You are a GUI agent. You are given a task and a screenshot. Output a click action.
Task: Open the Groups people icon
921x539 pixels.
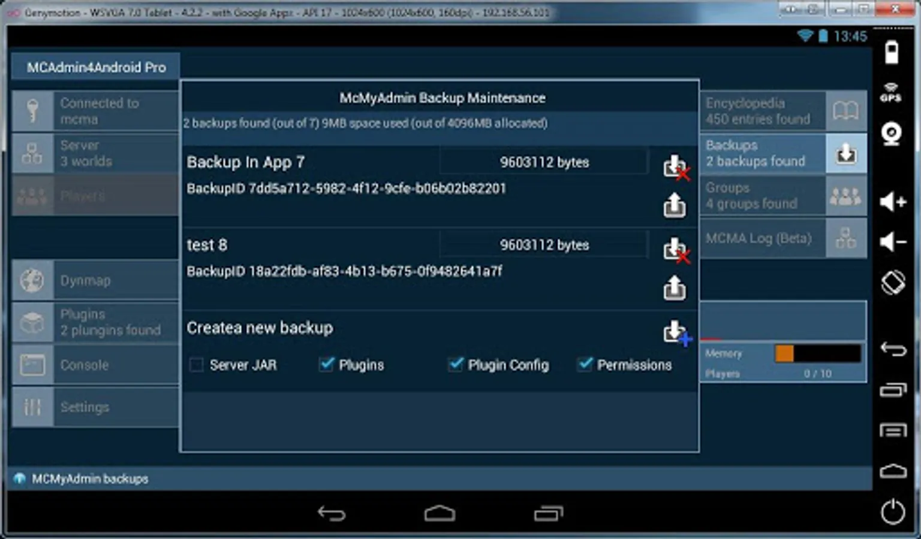[845, 196]
